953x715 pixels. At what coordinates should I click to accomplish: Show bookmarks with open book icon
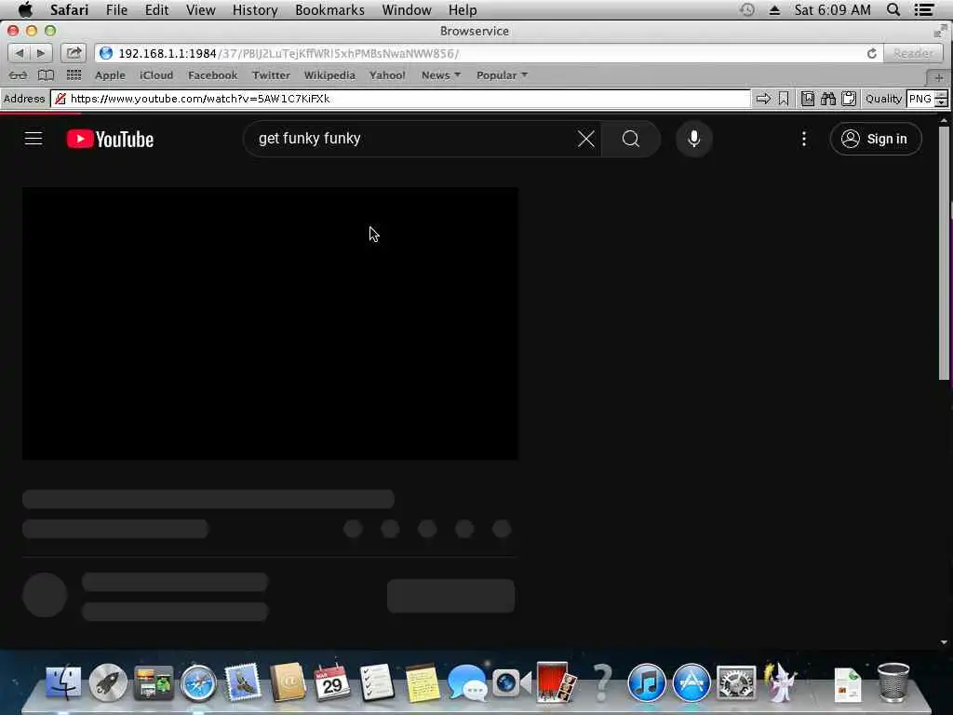point(46,75)
